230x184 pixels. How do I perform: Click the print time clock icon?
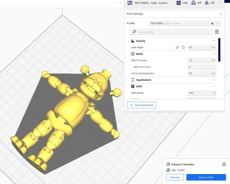[168, 164]
